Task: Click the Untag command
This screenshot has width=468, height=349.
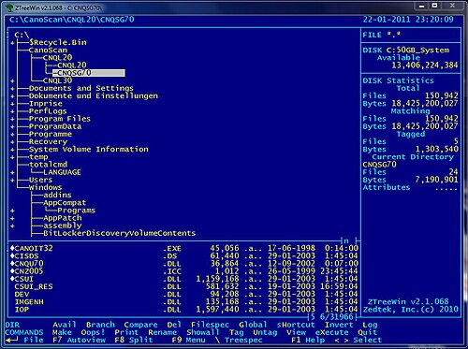Action: coord(265,332)
